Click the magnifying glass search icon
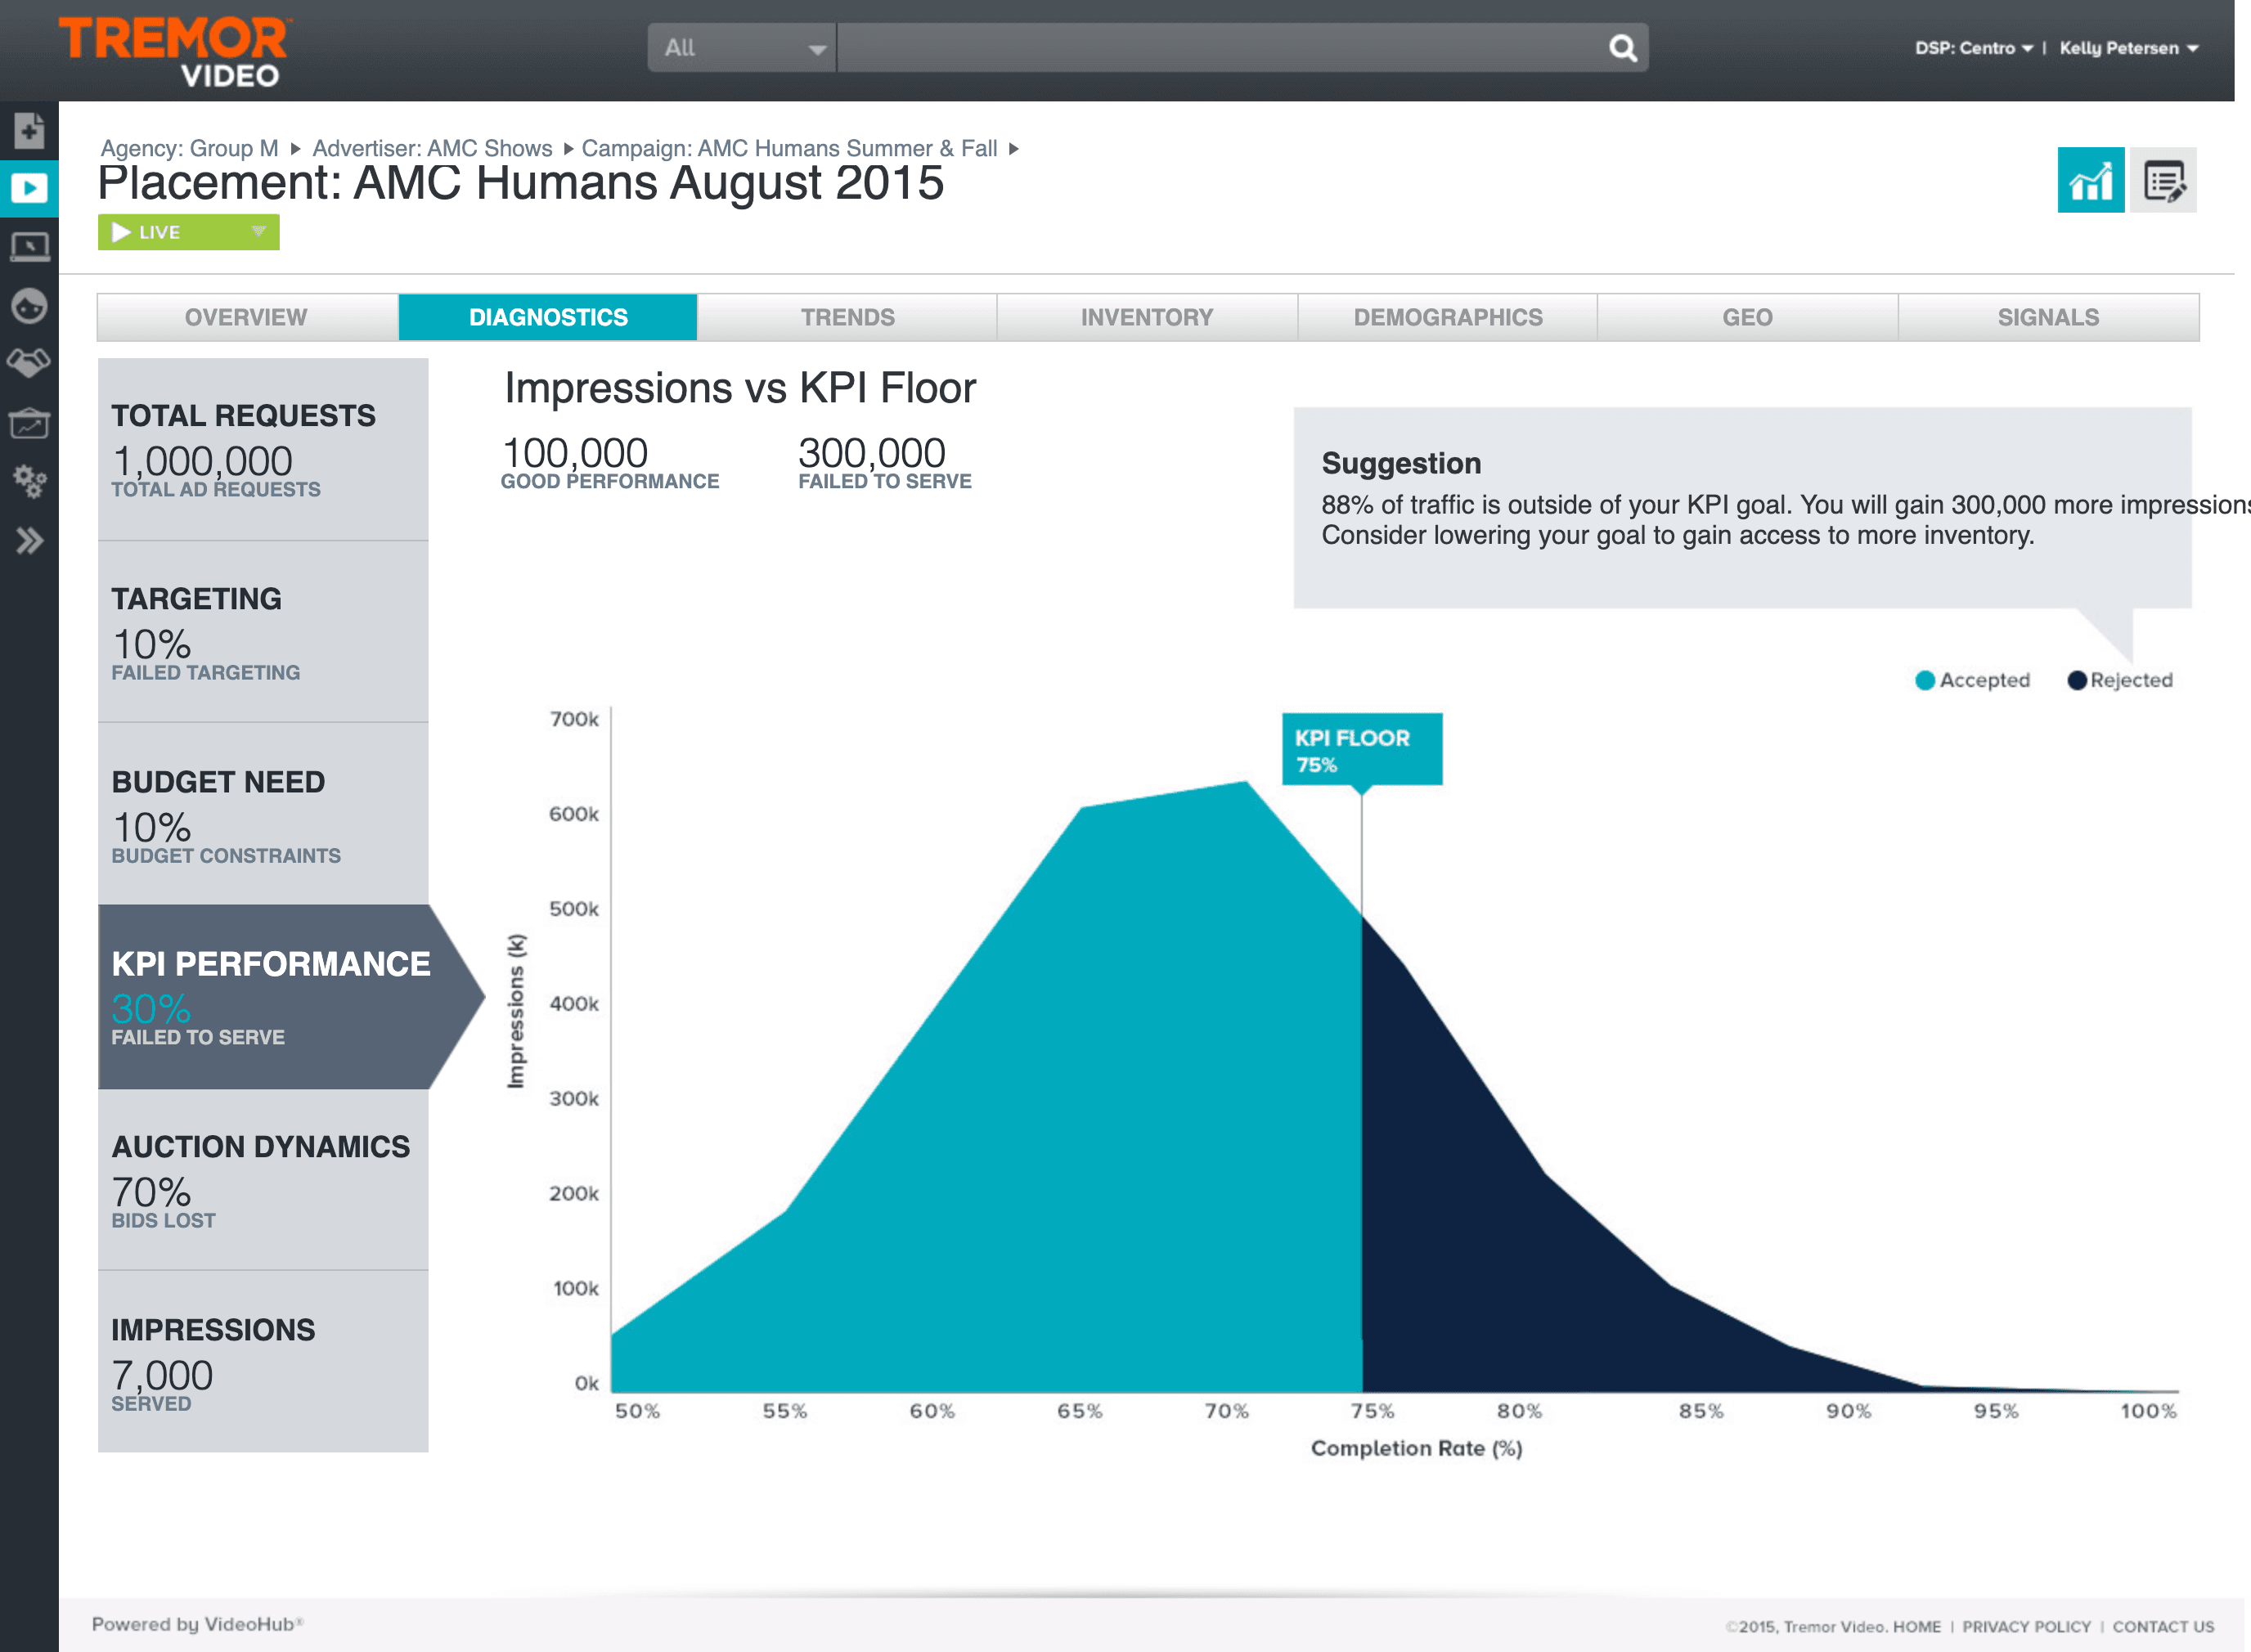Image resolution: width=2251 pixels, height=1652 pixels. pos(1622,47)
